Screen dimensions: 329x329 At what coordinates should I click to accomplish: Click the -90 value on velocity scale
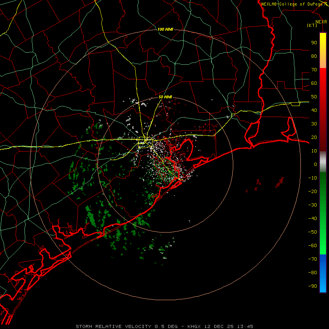pyautogui.click(x=313, y=286)
